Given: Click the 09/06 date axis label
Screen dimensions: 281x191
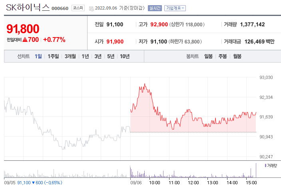Looking at the screenshot, I should point(136,183).
